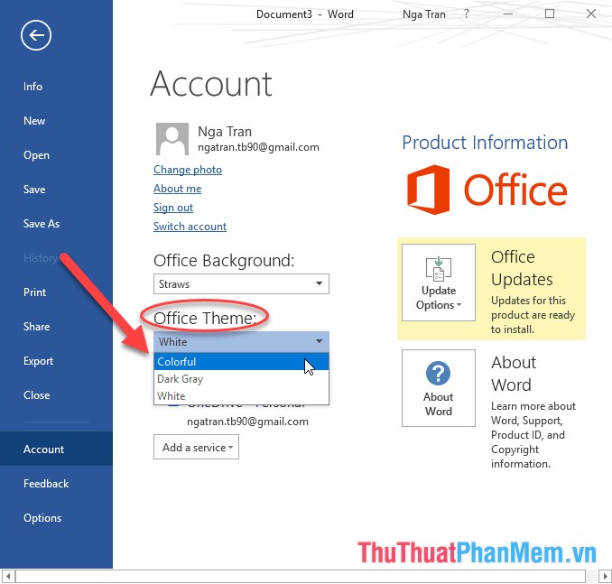This screenshot has height=584, width=612.
Task: Click the ngatran.tb90@gmail.com text under Nga Tran
Action: (x=258, y=147)
